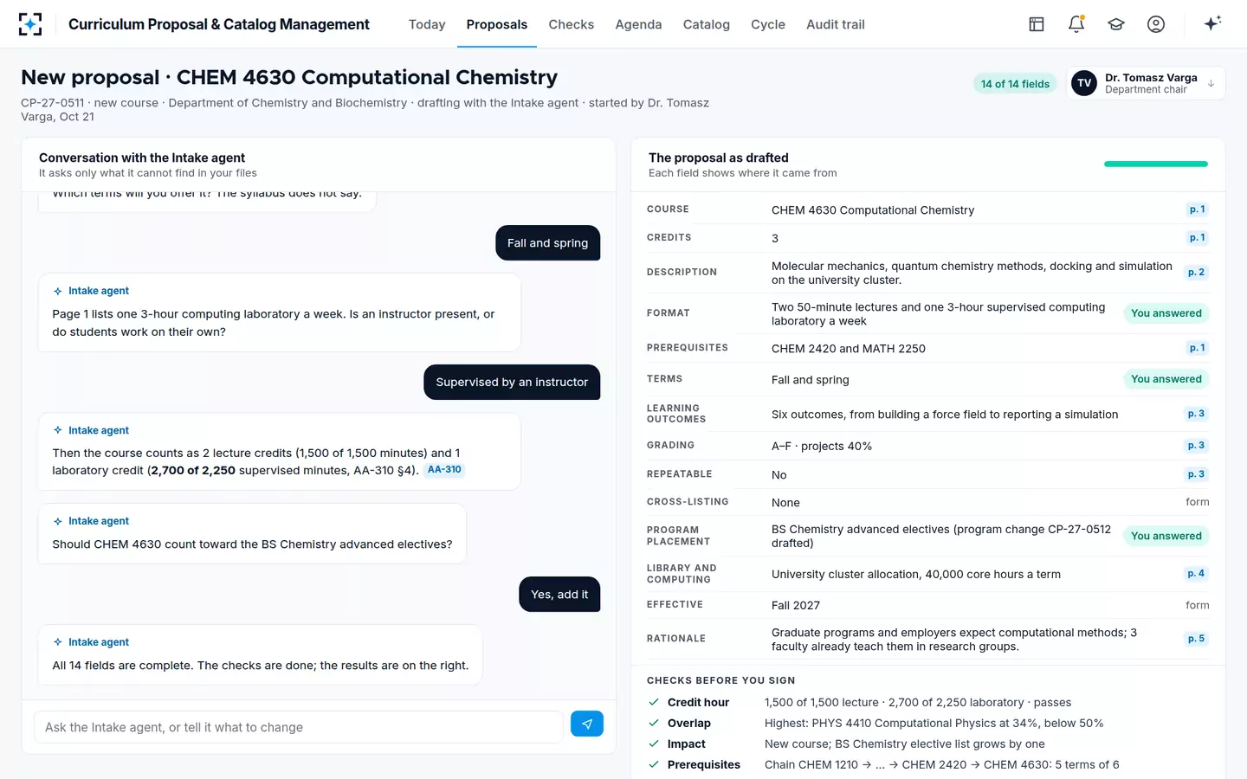Click the 'Supervised by an instructor' reply
Viewport: 1247px width, 779px height.
tap(512, 382)
